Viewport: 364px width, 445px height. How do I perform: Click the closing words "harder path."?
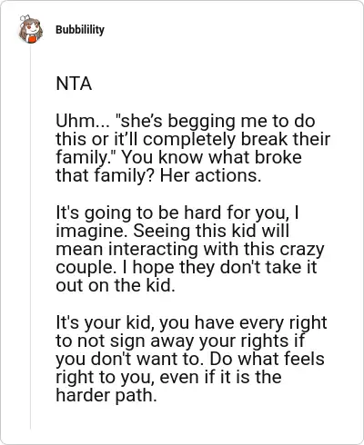coord(106,396)
